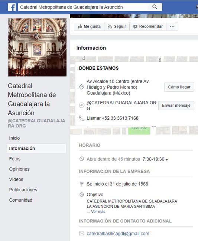Click the @CATEDRALGUADALAJARA.ORG Messenger handle
This screenshot has height=241, width=198.
121,105
